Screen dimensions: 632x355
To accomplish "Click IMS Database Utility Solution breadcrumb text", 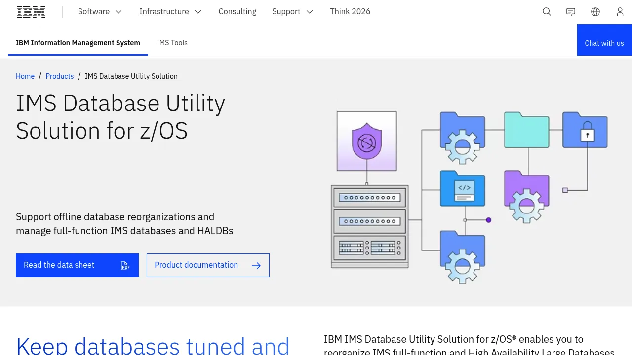I will [131, 76].
